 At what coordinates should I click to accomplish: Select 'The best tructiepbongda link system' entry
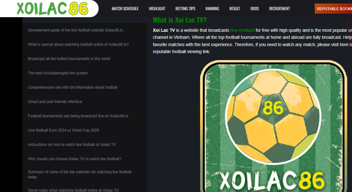tap(58, 73)
